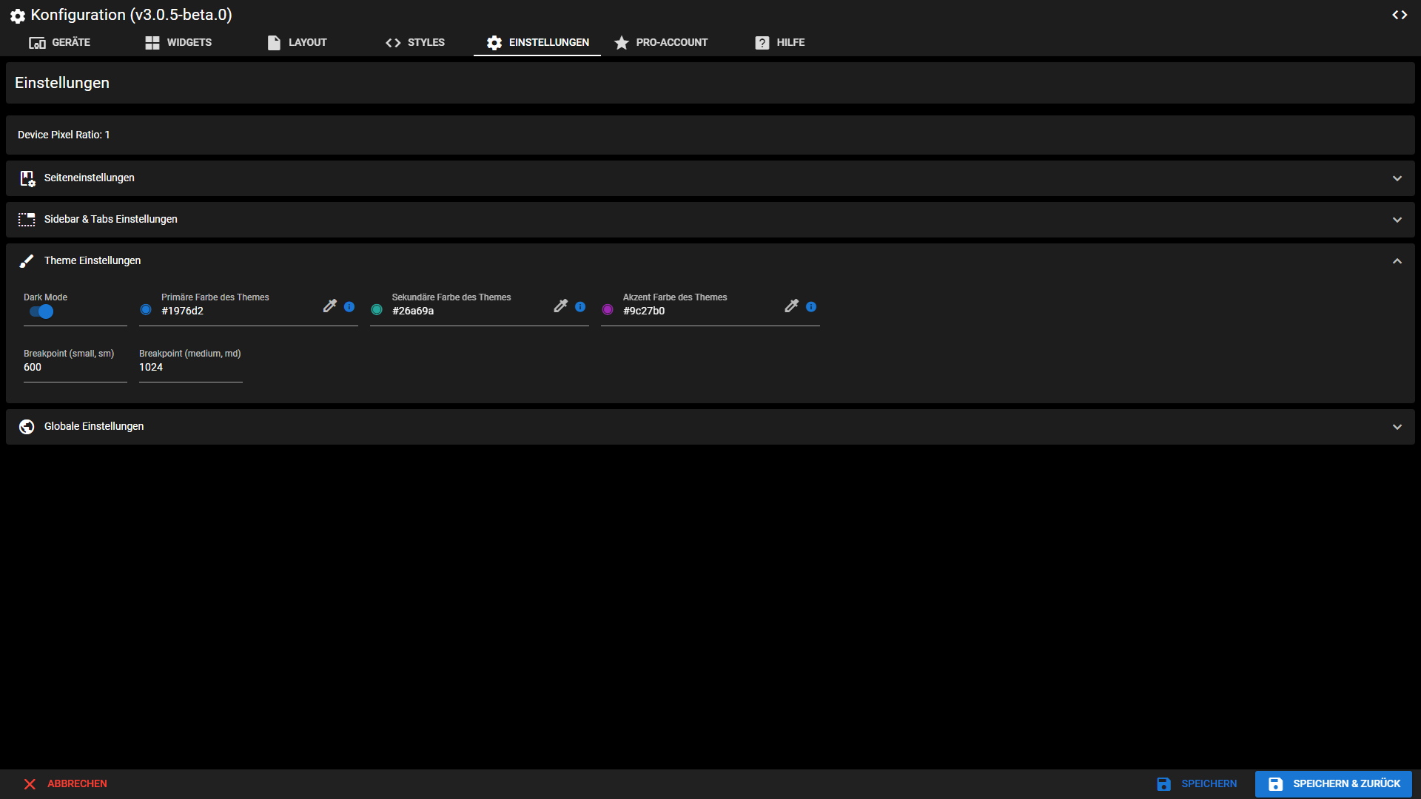1421x799 pixels.
Task: Open the Styles tab
Action: 415,43
